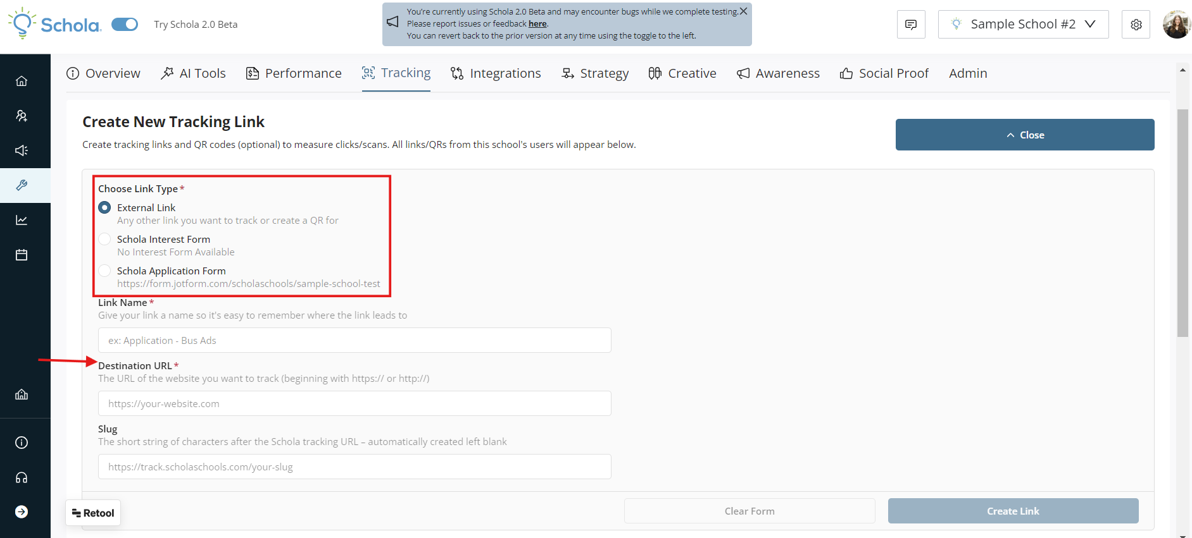The image size is (1192, 538).
Task: Select the Tracking tab
Action: (396, 73)
